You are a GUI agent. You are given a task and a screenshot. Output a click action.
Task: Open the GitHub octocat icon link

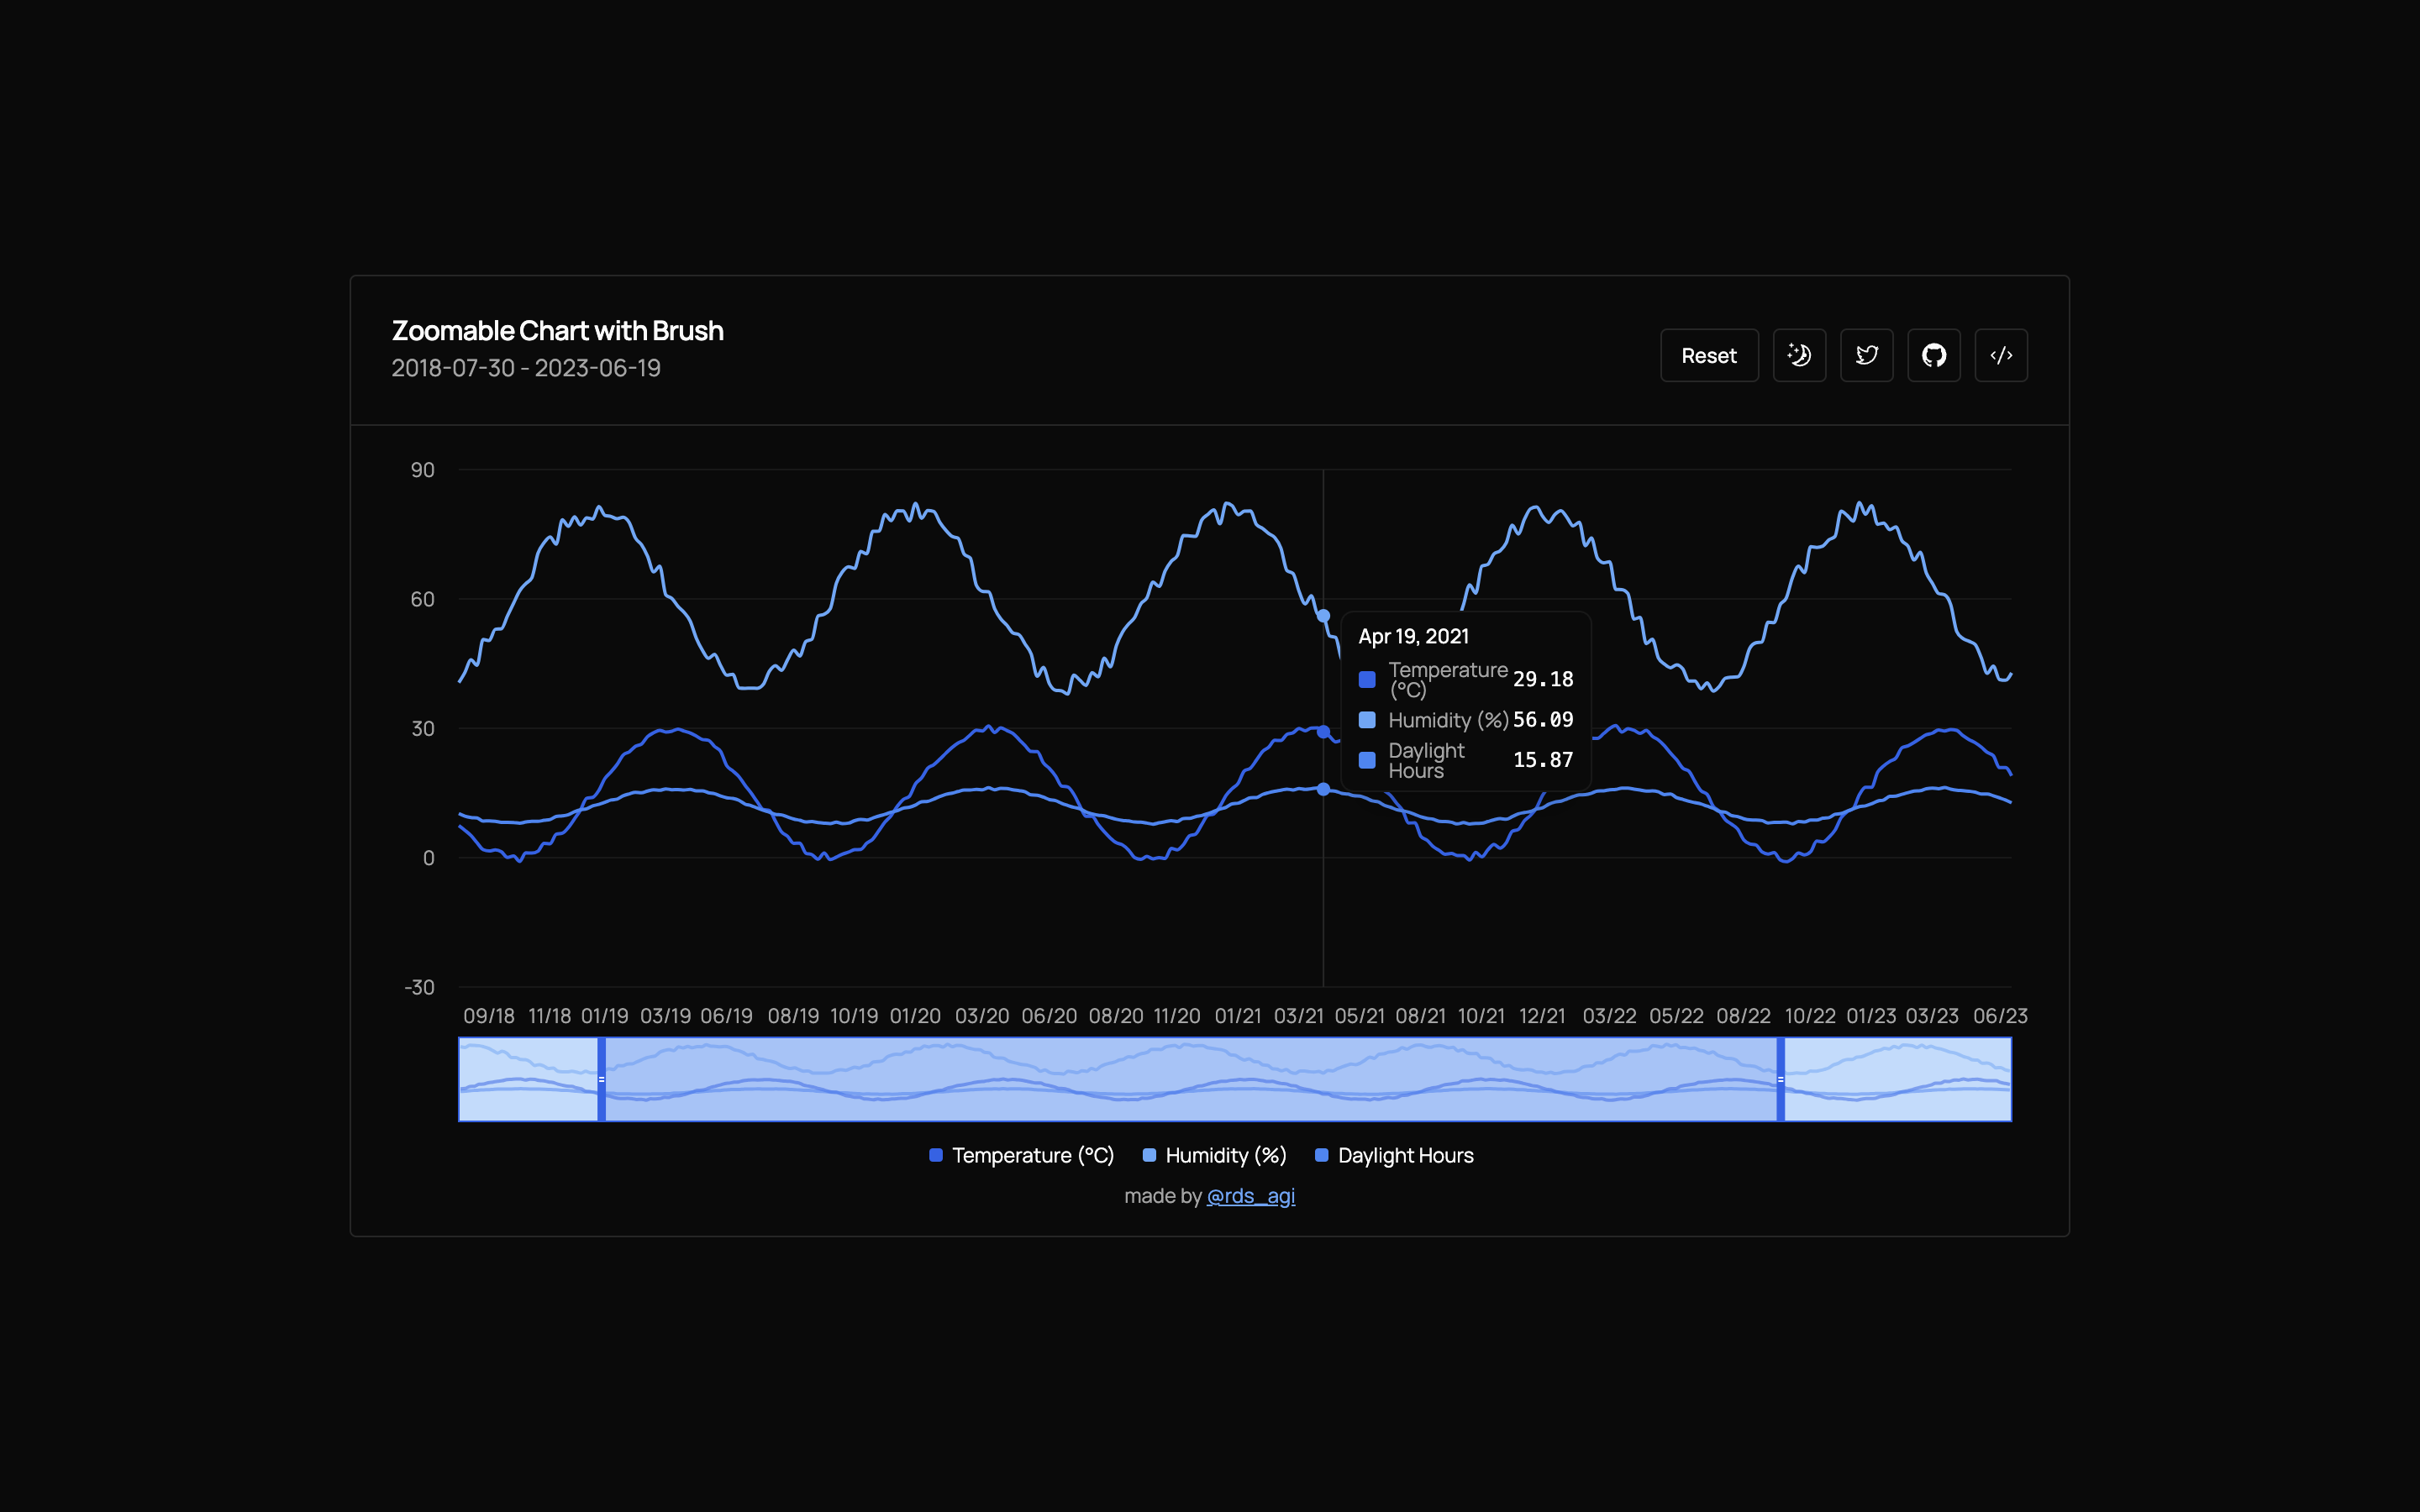[1933, 355]
